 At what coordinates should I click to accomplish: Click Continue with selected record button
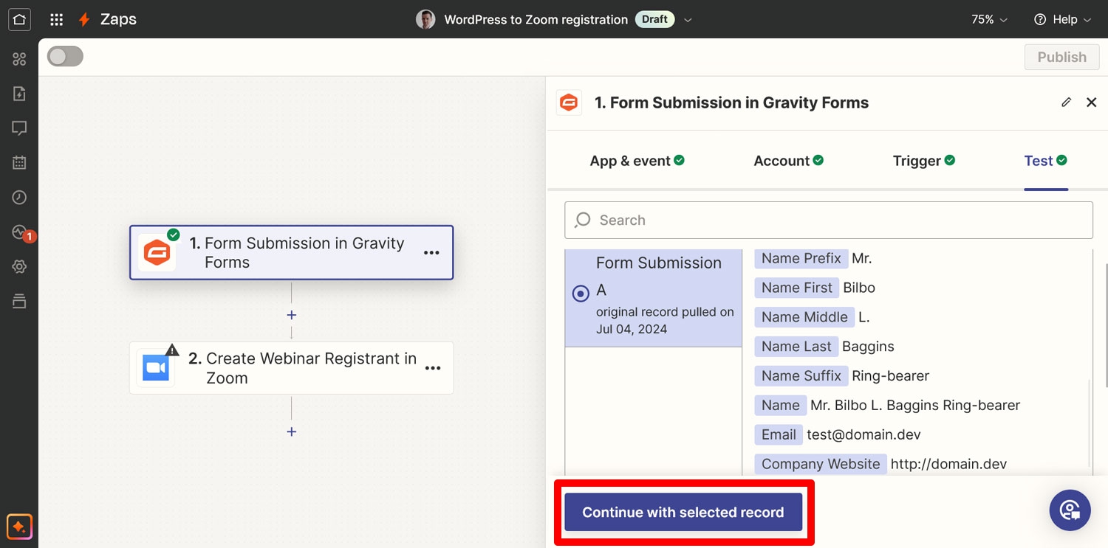pos(683,512)
